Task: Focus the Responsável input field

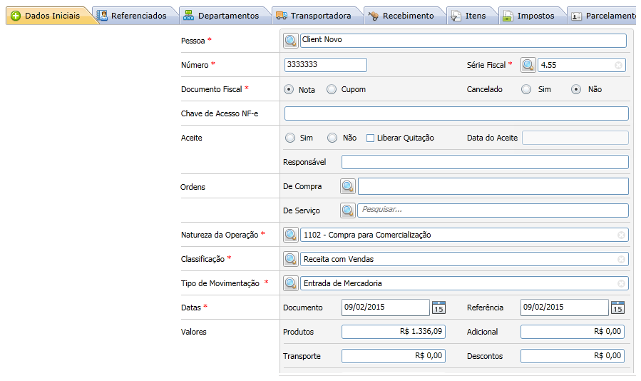Action: point(485,162)
